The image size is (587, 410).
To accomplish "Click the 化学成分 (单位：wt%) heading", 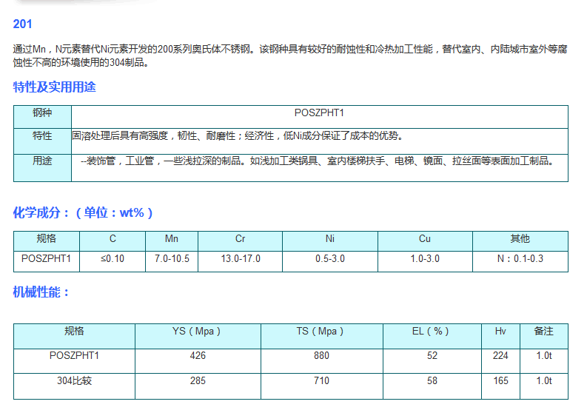I will point(83,212).
